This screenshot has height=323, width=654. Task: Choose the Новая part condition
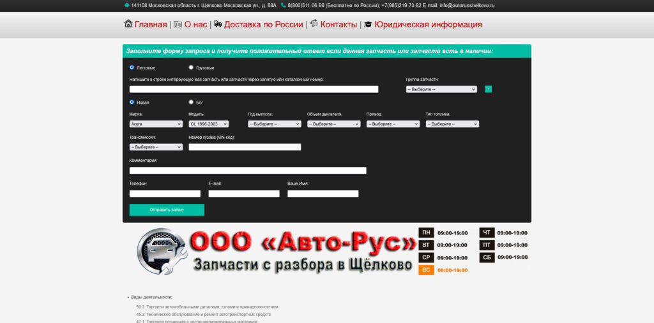(x=132, y=101)
